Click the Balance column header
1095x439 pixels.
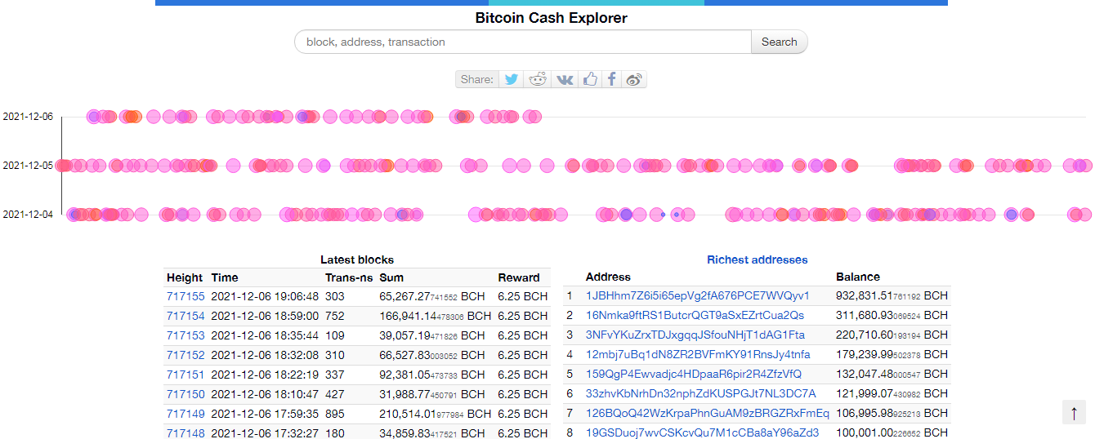click(x=858, y=277)
